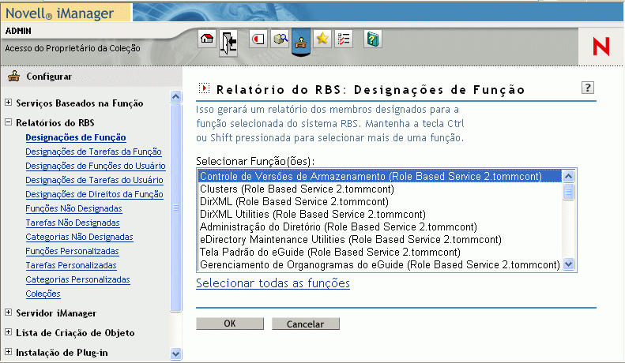Open the Tarefas Não Designadas link
The image size is (625, 363).
coord(73,223)
